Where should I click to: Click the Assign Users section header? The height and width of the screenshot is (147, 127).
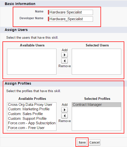tap(16, 30)
